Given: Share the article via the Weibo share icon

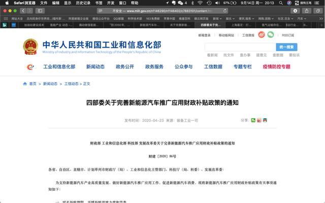Looking at the screenshot, I should [x=259, y=120].
